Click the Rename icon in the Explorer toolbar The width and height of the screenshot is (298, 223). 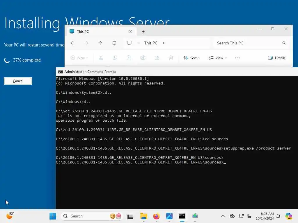point(143,58)
